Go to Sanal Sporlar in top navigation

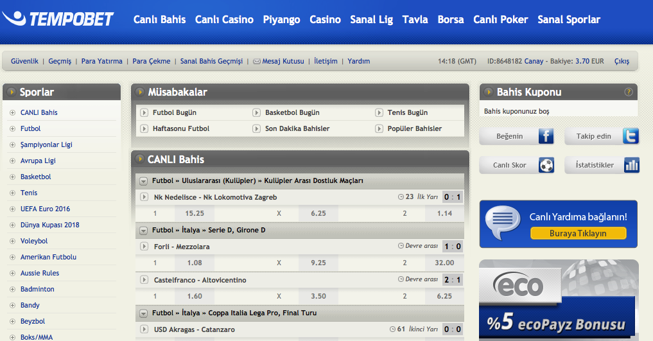(569, 19)
